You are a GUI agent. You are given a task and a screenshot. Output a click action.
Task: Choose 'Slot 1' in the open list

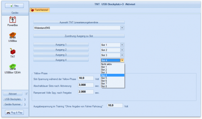(112, 67)
